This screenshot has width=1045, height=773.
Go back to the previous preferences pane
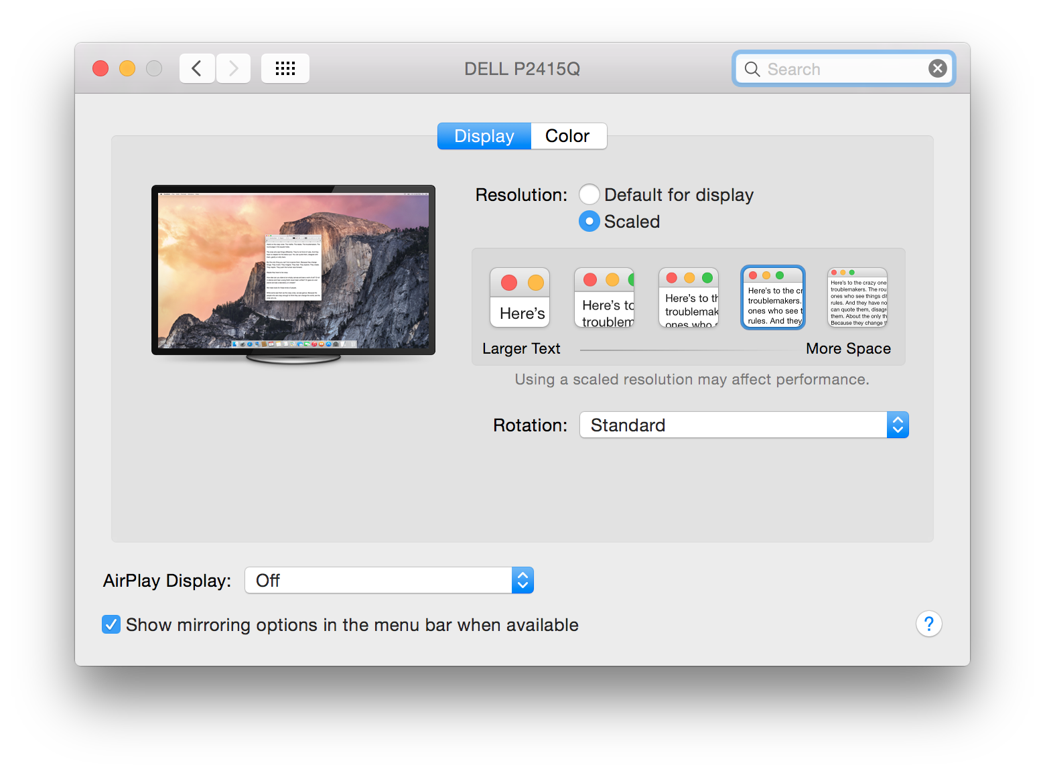(197, 68)
